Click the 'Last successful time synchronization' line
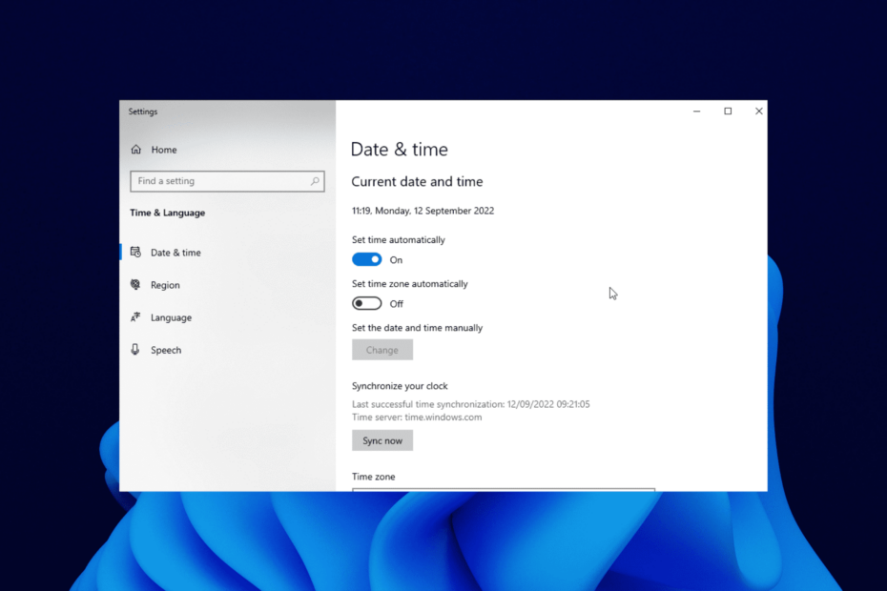 470,404
